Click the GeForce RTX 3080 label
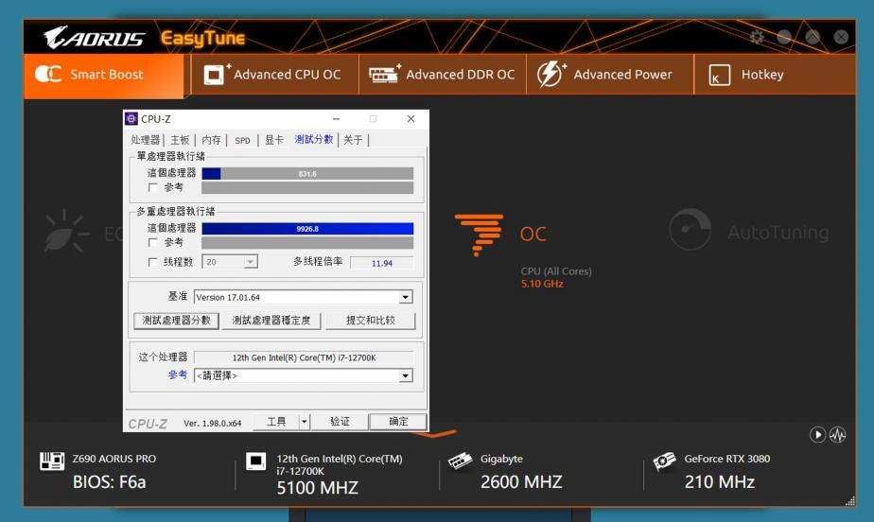Screen dimensions: 874x522 click(x=727, y=459)
